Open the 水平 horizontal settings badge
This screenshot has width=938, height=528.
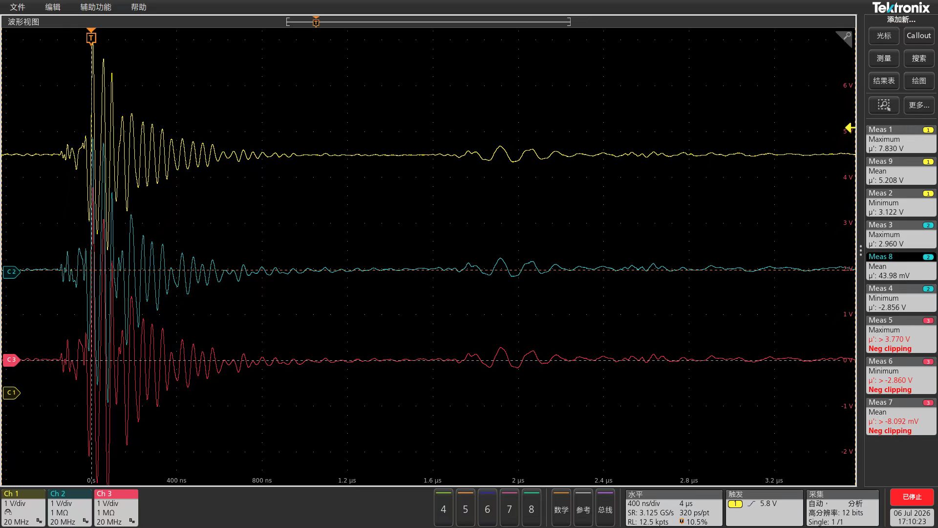tap(674, 508)
